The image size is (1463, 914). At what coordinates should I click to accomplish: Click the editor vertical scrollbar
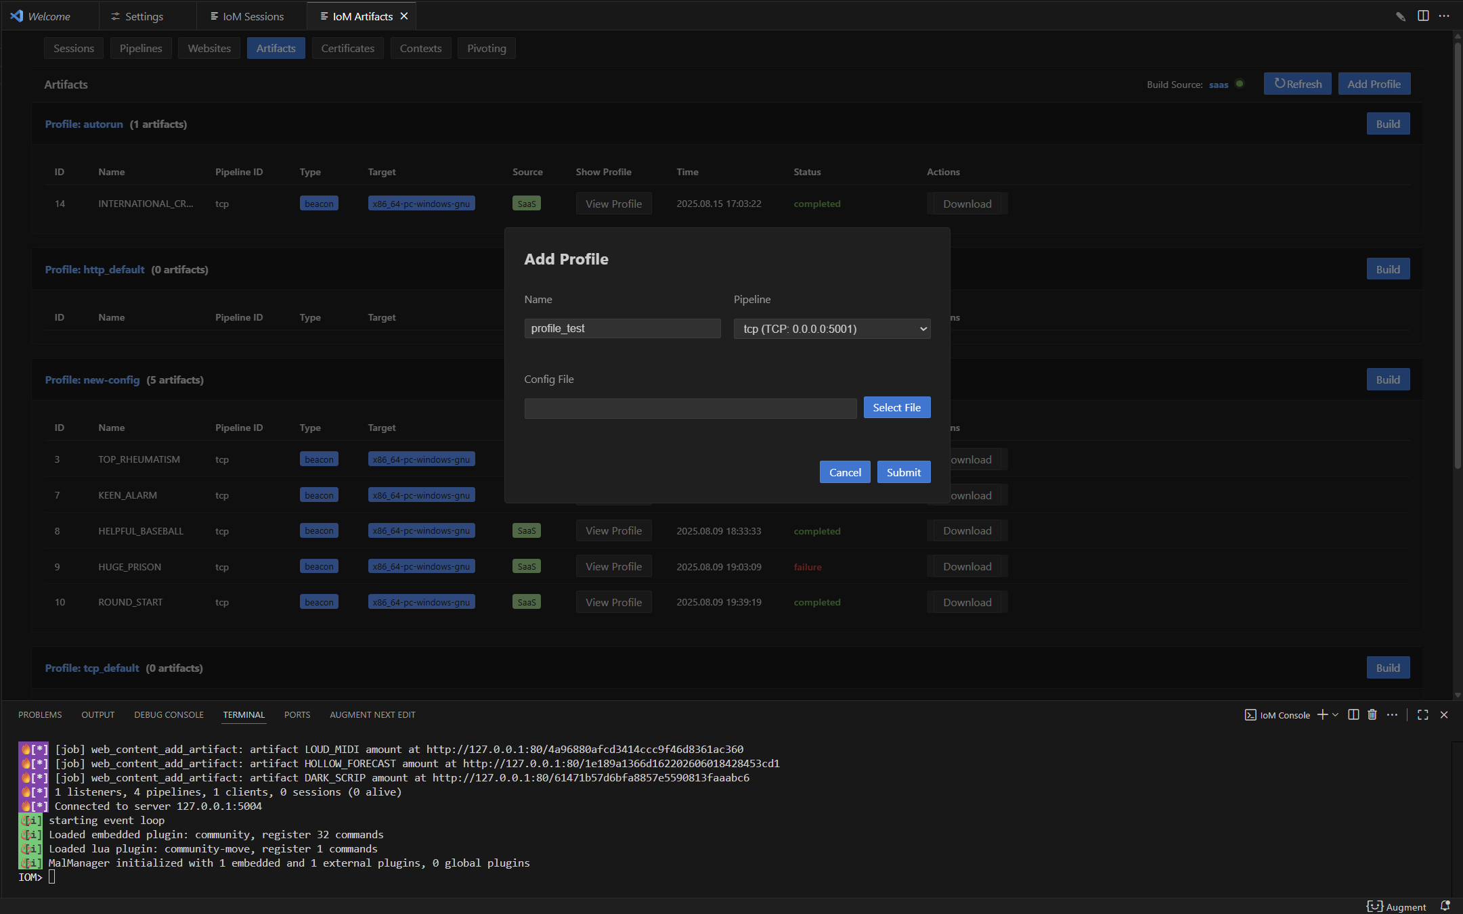[x=1458, y=257]
